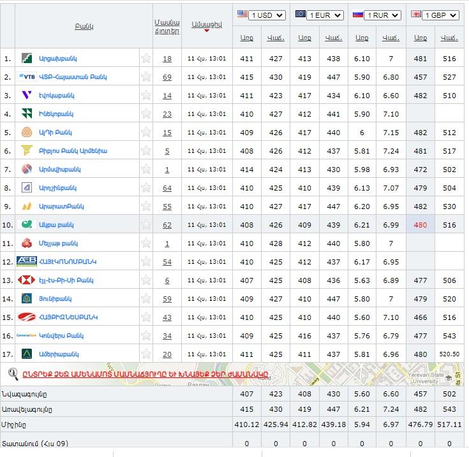Screen dimensions: 469x457
Task: Sort table by Բանկ column header
Action: (x=84, y=26)
